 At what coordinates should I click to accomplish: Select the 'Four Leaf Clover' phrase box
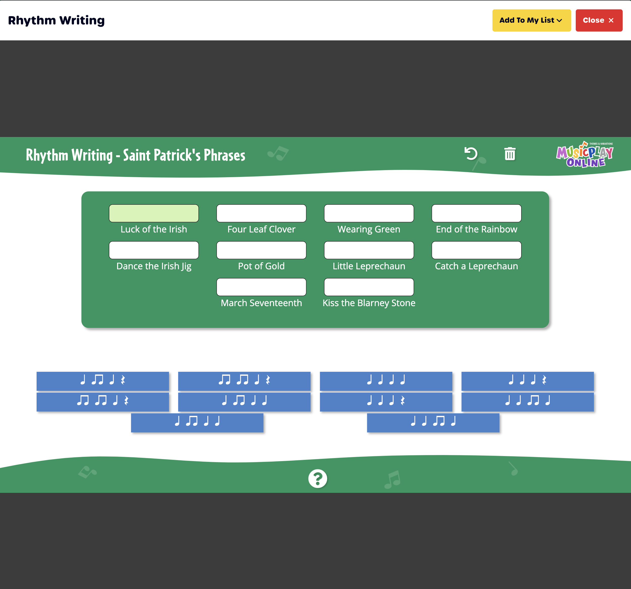coord(261,213)
